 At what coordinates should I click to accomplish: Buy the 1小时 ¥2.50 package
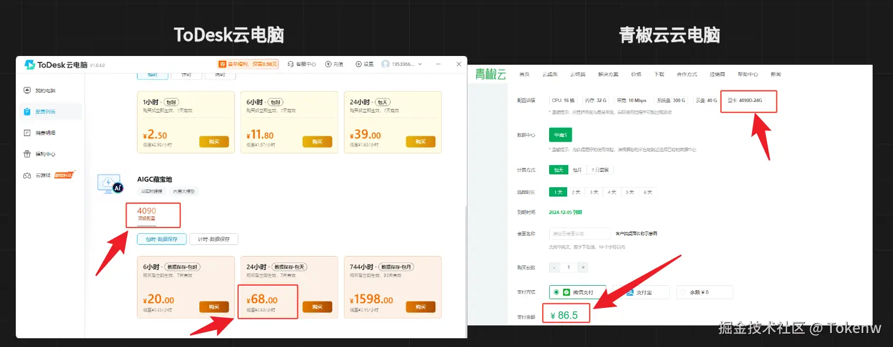[x=214, y=142]
